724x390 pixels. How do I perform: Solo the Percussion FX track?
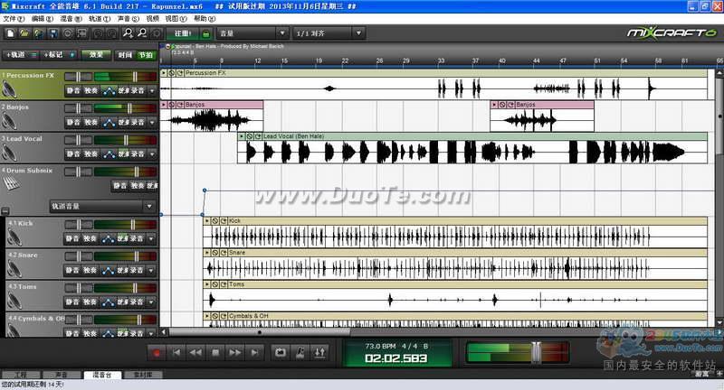90,90
